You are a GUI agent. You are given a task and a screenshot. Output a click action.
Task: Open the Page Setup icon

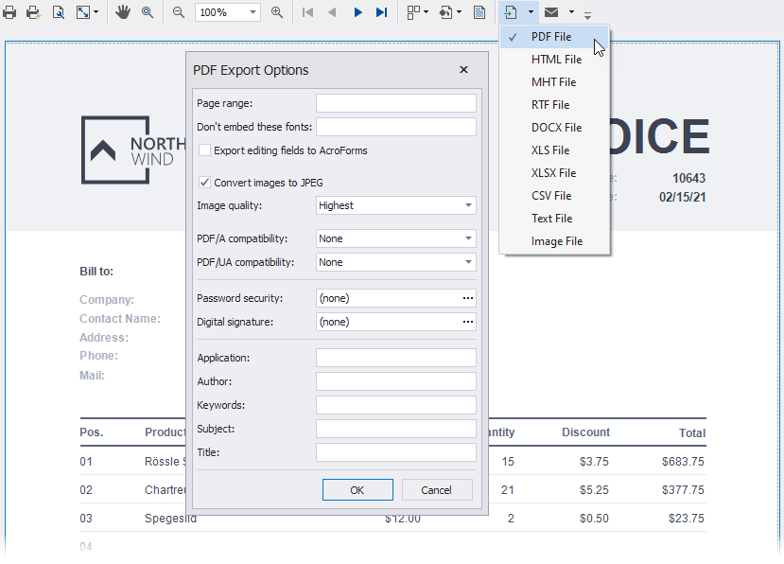coord(58,12)
